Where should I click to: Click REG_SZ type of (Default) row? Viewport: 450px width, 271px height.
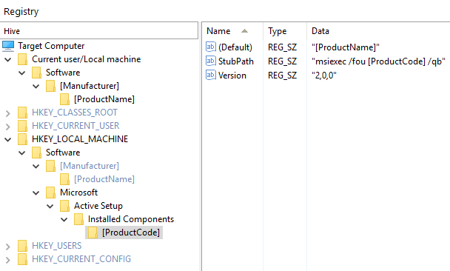coord(283,47)
